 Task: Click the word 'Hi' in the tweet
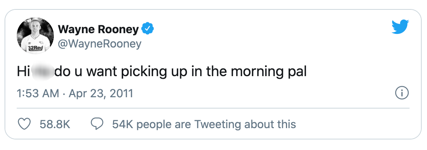(23, 72)
